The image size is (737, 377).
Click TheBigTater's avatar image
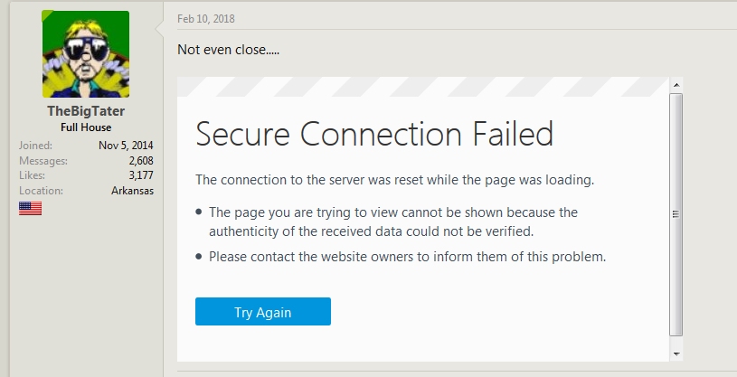click(x=85, y=54)
